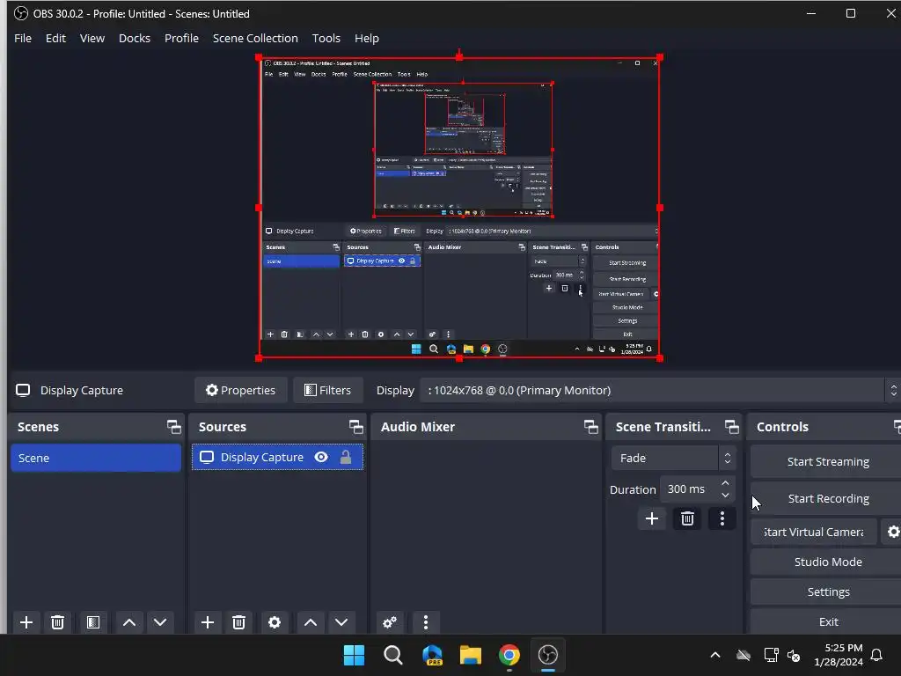Screen dimensions: 901x676
Task: Open Windows Search from taskbar
Action: coord(393,655)
